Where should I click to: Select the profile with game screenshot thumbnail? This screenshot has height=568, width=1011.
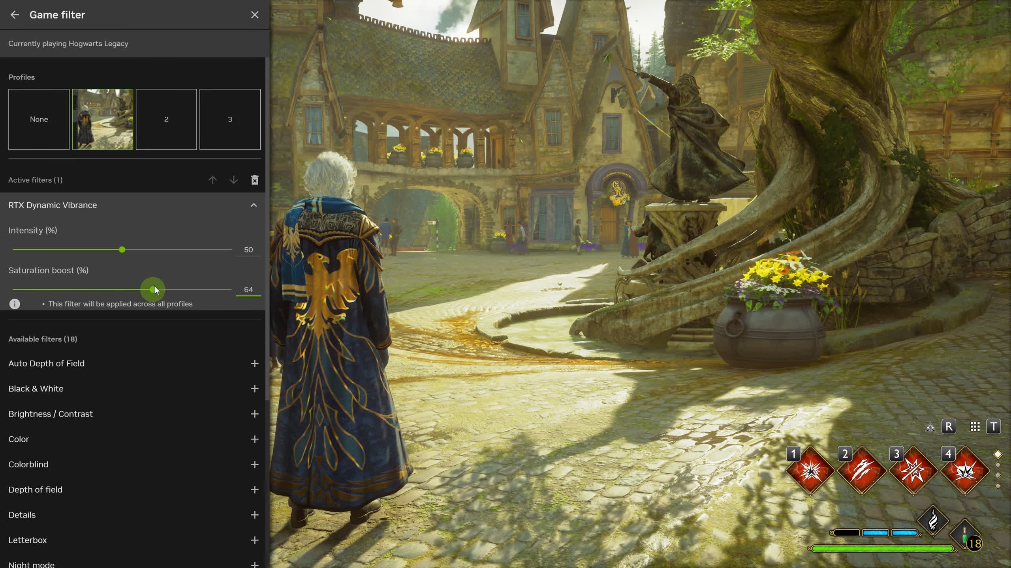(x=103, y=119)
